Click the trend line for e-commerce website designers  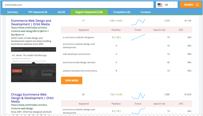click(138, 37)
